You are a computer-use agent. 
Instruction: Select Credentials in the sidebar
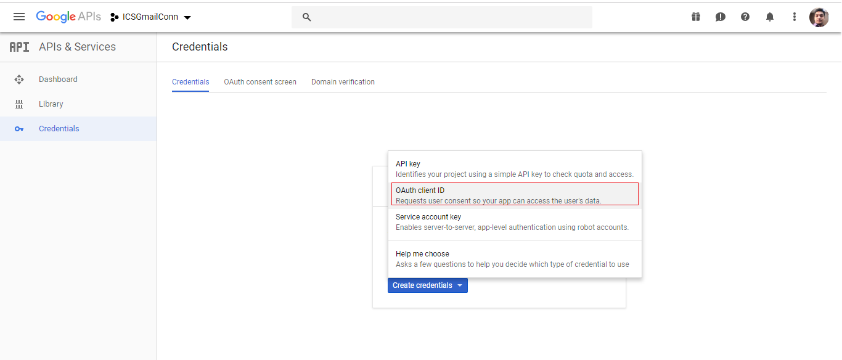tap(78, 129)
